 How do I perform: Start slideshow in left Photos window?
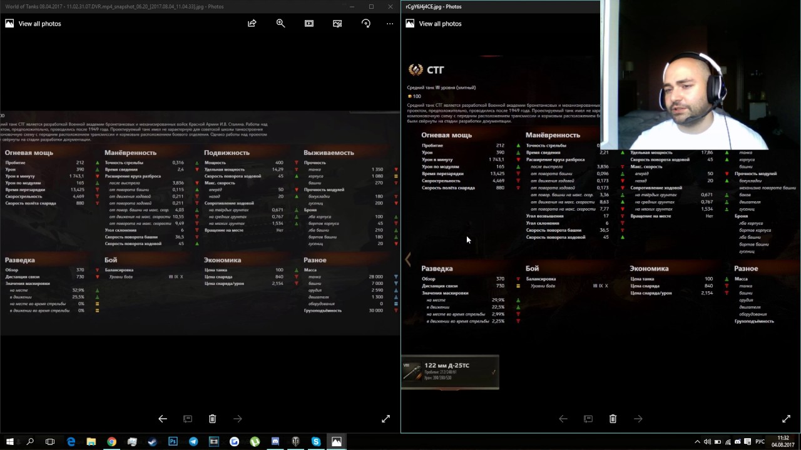[309, 23]
